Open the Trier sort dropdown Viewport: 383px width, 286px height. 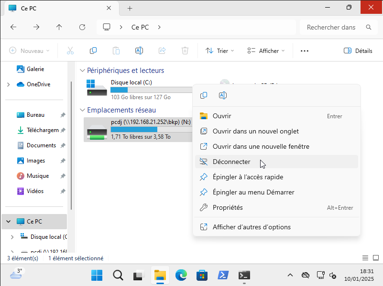[x=219, y=51]
